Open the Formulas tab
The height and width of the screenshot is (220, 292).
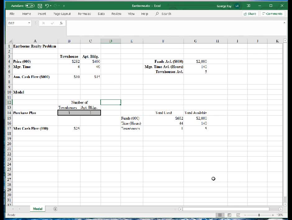pyautogui.click(x=84, y=14)
